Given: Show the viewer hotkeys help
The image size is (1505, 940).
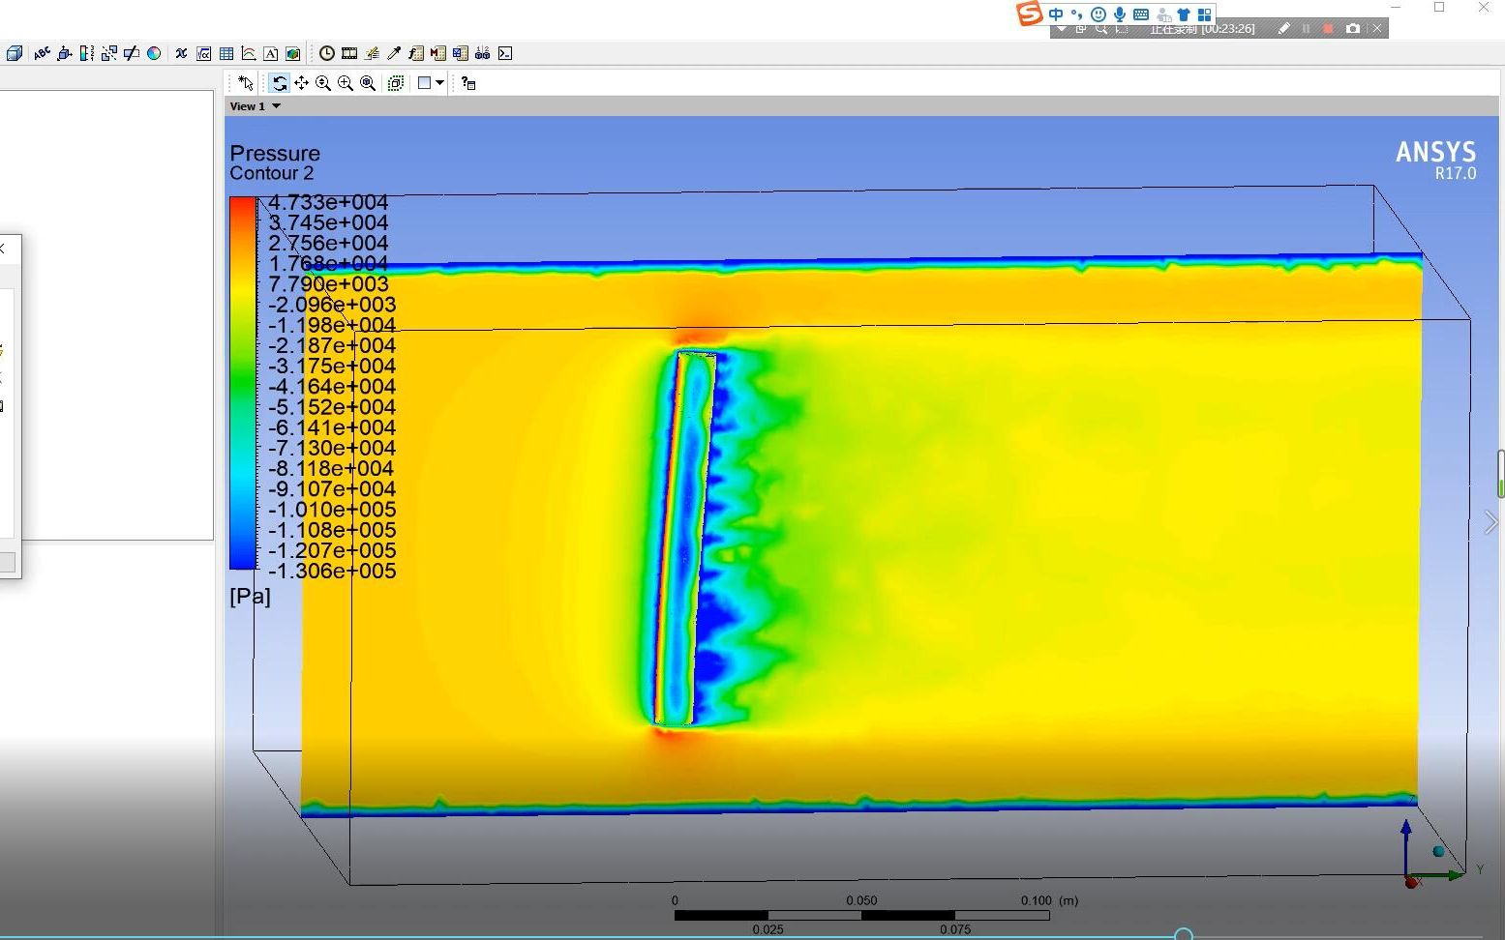Looking at the screenshot, I should tap(468, 83).
